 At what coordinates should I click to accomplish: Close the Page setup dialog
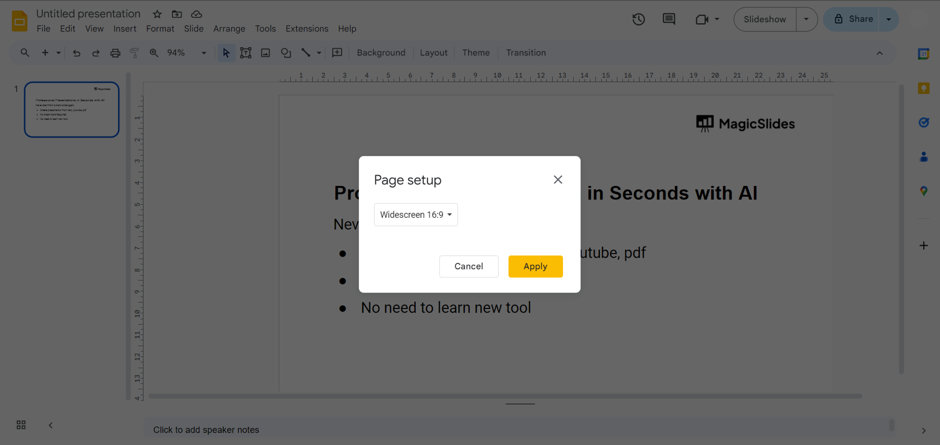[x=558, y=180]
